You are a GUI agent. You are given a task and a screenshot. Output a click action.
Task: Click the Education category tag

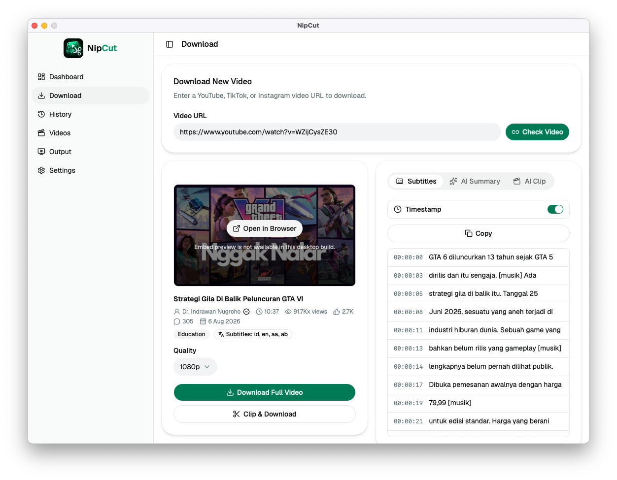[192, 334]
